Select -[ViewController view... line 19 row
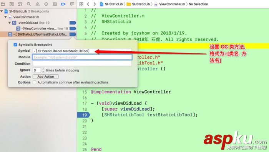This screenshot has width=269, height=152. click(38, 29)
